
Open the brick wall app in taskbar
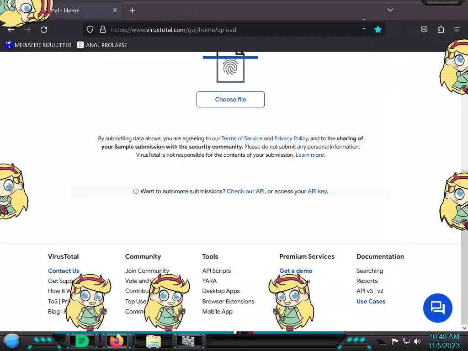pos(188,341)
